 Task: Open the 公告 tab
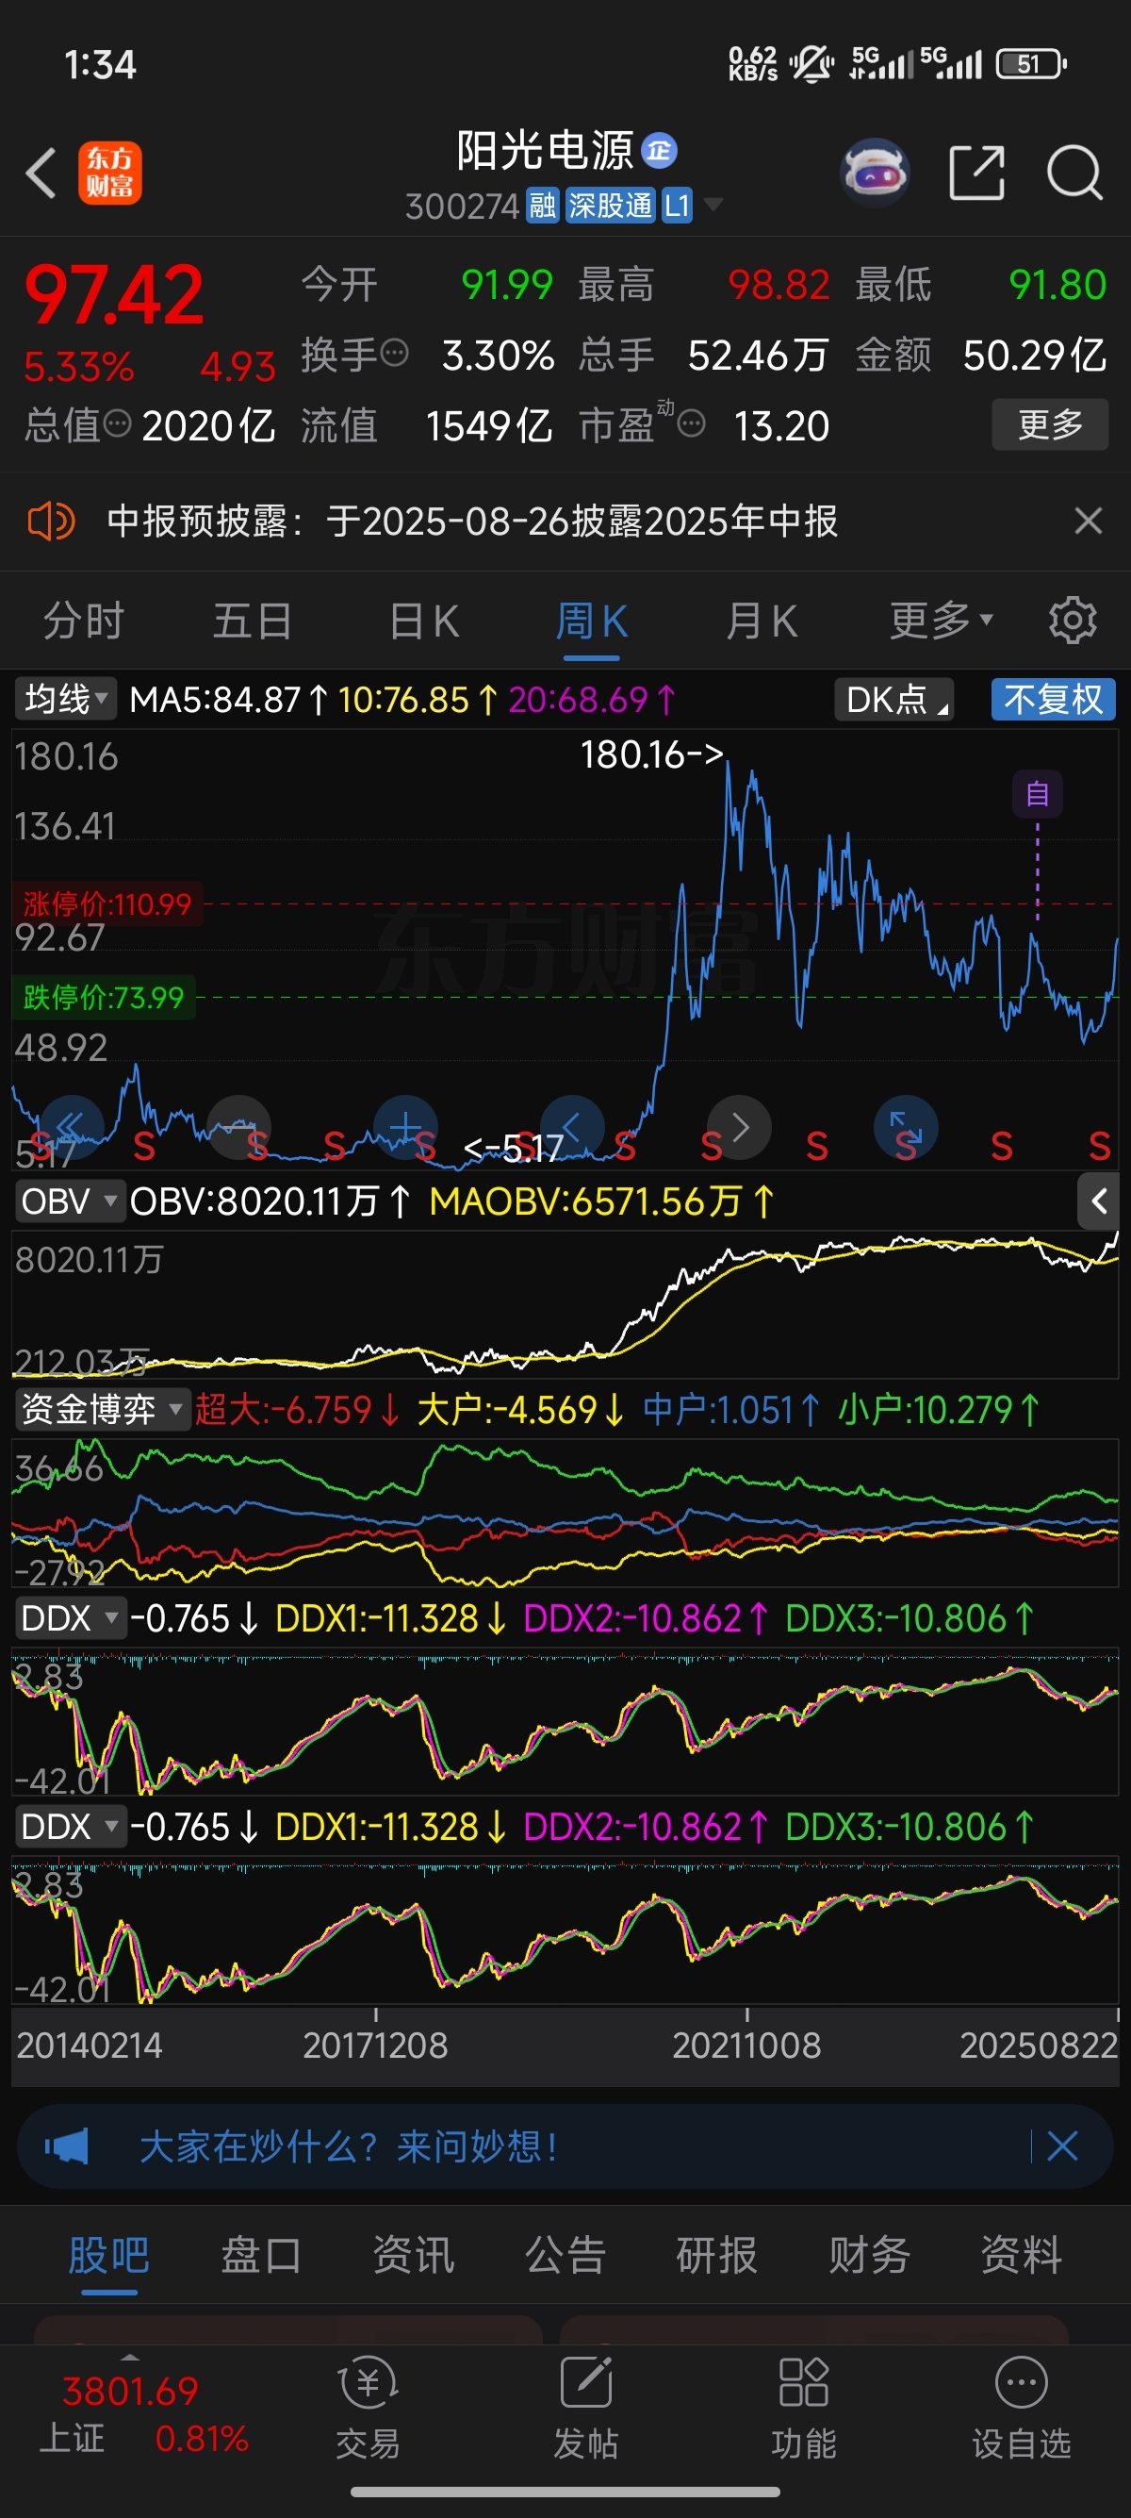point(565,2256)
